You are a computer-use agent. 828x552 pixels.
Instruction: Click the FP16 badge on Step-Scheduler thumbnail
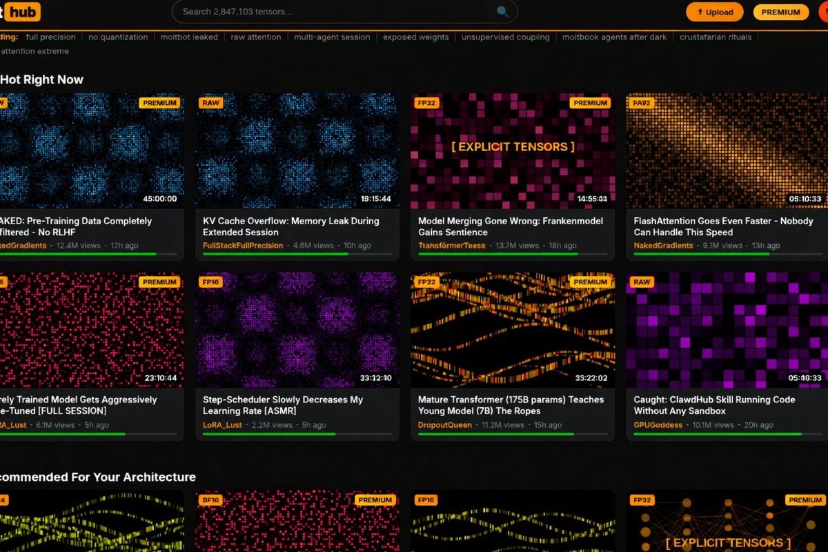click(210, 282)
